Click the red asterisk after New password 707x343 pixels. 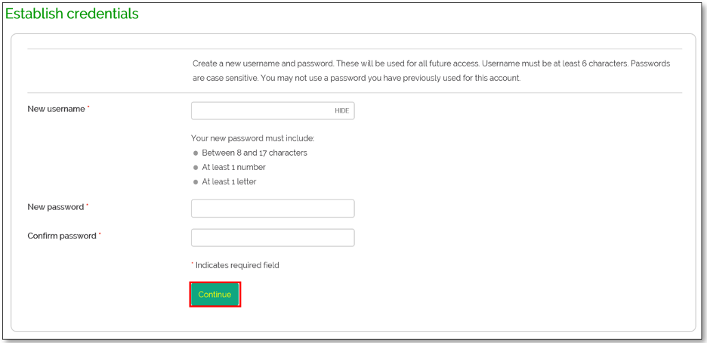(88, 205)
